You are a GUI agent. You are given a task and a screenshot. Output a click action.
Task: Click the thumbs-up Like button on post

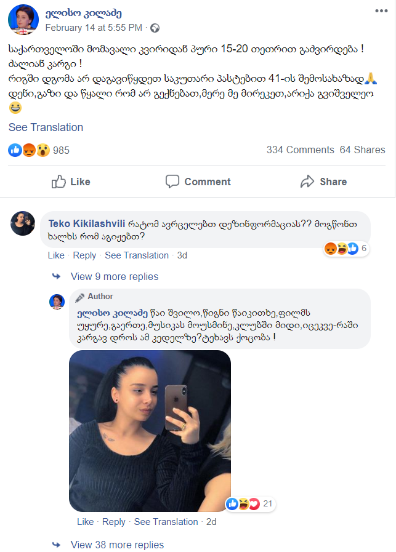(71, 182)
